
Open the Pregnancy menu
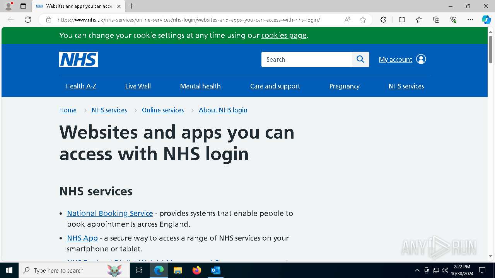coord(345,86)
